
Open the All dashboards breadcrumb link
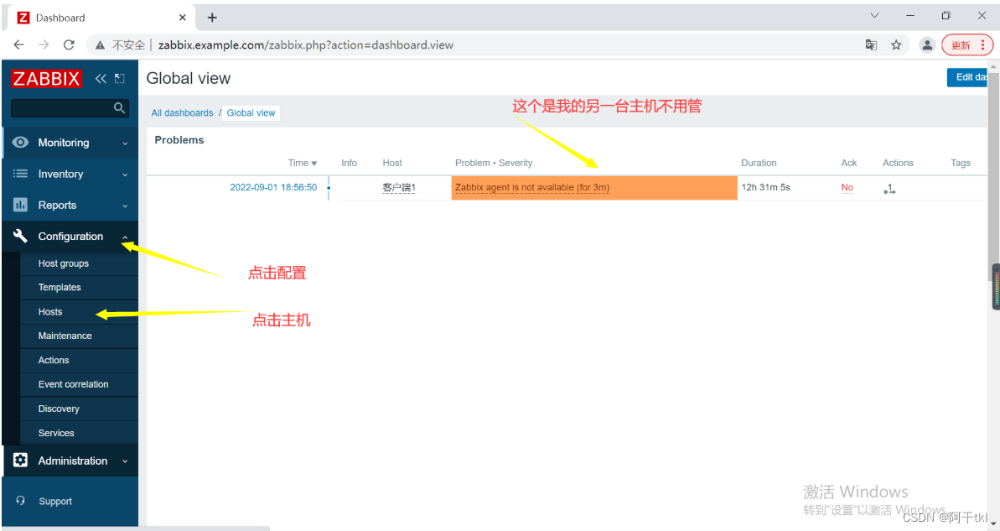[182, 112]
